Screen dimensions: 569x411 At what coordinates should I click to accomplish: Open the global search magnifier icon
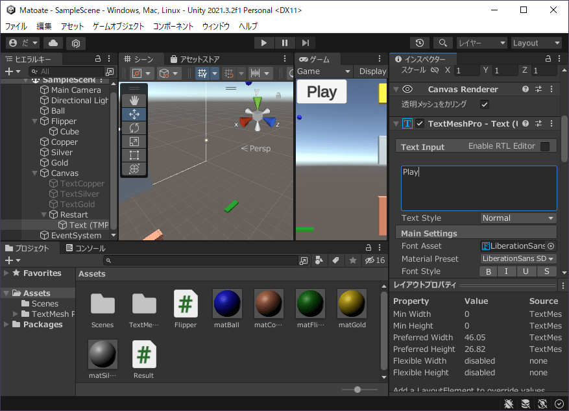pos(442,43)
